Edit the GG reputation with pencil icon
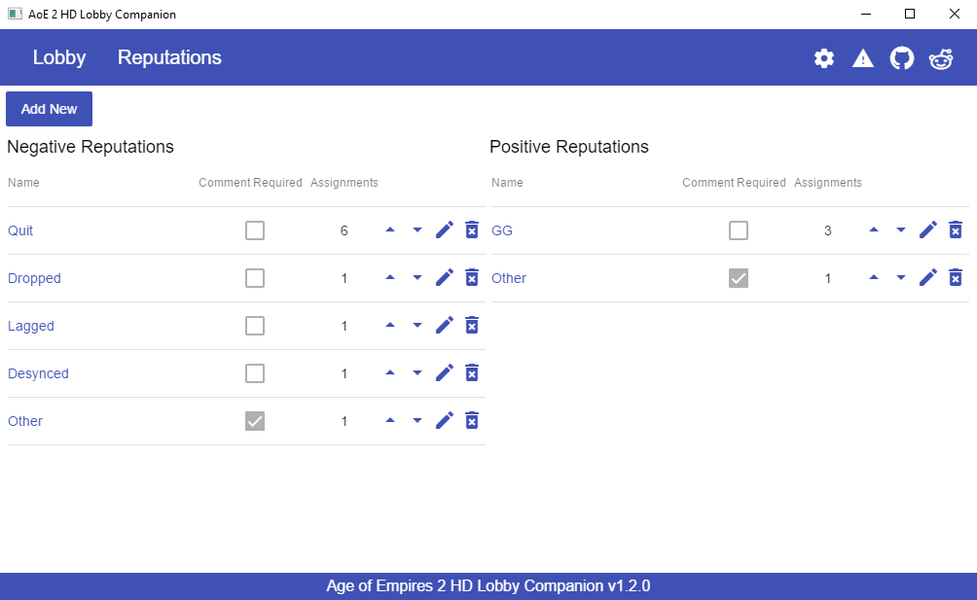 point(928,229)
